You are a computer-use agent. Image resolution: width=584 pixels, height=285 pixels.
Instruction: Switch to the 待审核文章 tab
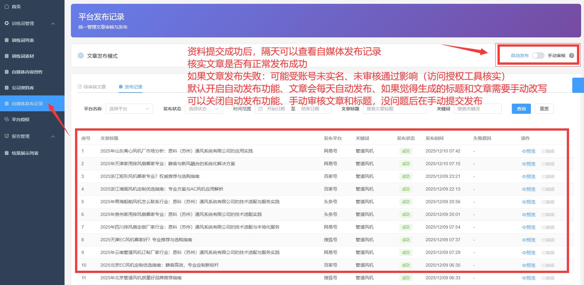point(92,87)
